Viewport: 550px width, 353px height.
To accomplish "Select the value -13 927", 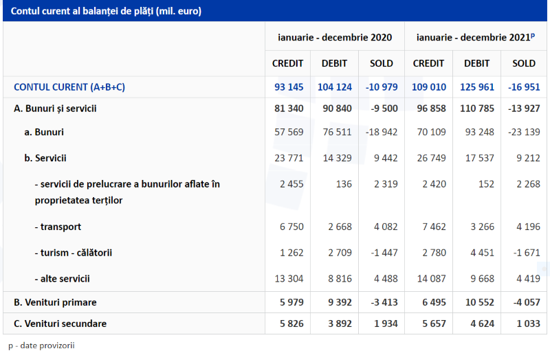I will (524, 109).
